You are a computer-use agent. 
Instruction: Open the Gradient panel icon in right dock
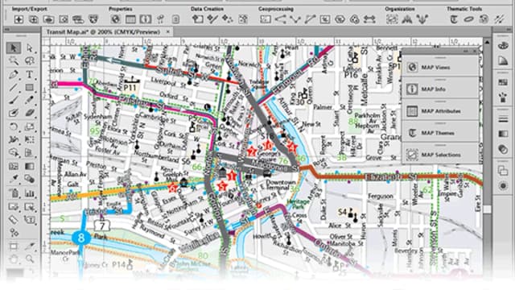coord(503,134)
